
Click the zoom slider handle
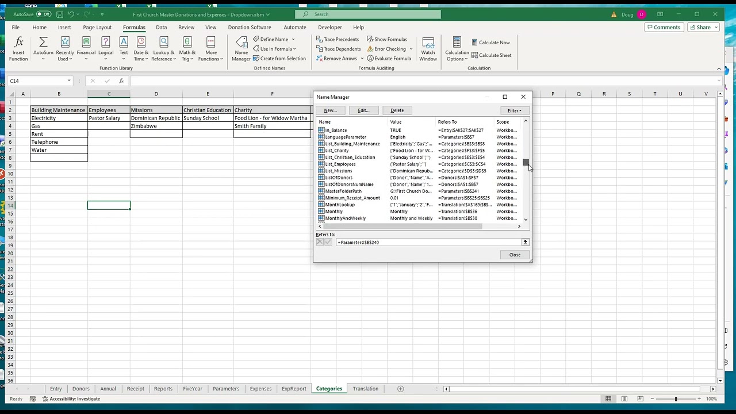point(676,398)
